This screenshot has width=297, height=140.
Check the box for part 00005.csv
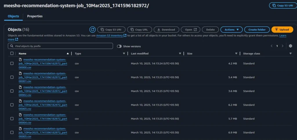pyautogui.click(x=12, y=132)
